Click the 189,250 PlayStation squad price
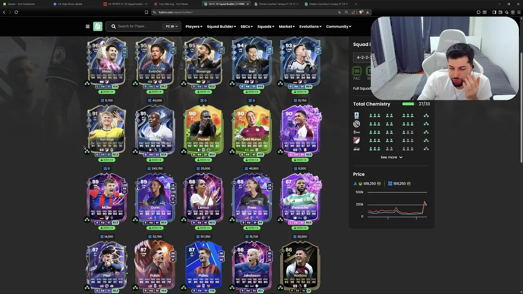 tap(369, 184)
